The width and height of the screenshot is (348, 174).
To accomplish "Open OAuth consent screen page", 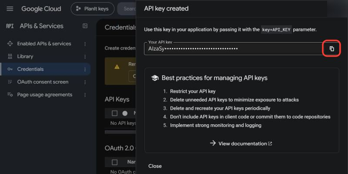I will pyautogui.click(x=43, y=82).
